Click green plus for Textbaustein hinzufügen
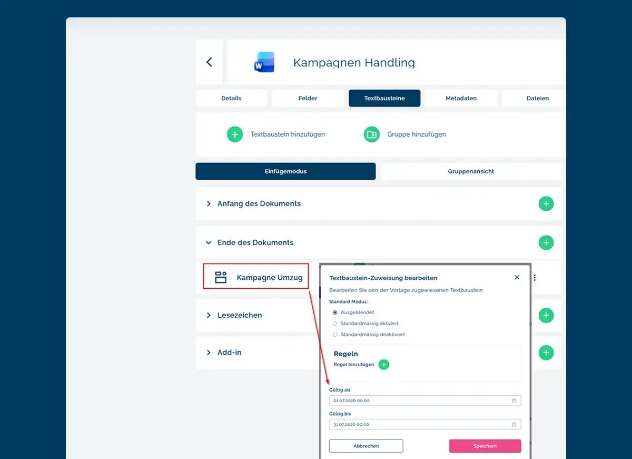 point(235,134)
